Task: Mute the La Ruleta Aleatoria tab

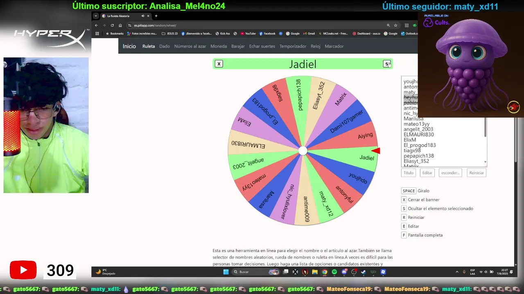Action: point(143,16)
